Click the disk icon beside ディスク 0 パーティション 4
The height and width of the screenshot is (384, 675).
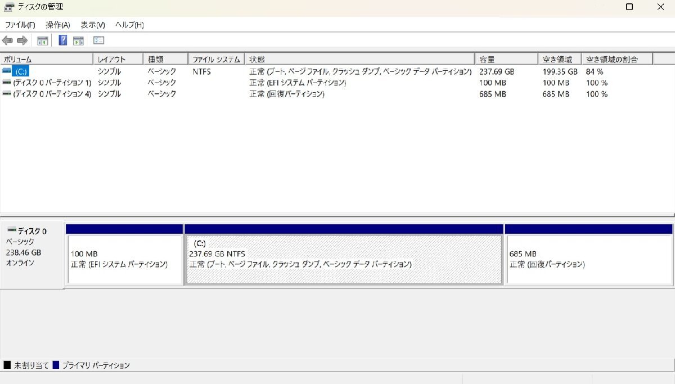tap(6, 94)
